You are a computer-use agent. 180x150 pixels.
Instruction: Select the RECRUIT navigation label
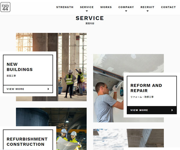[147, 7]
